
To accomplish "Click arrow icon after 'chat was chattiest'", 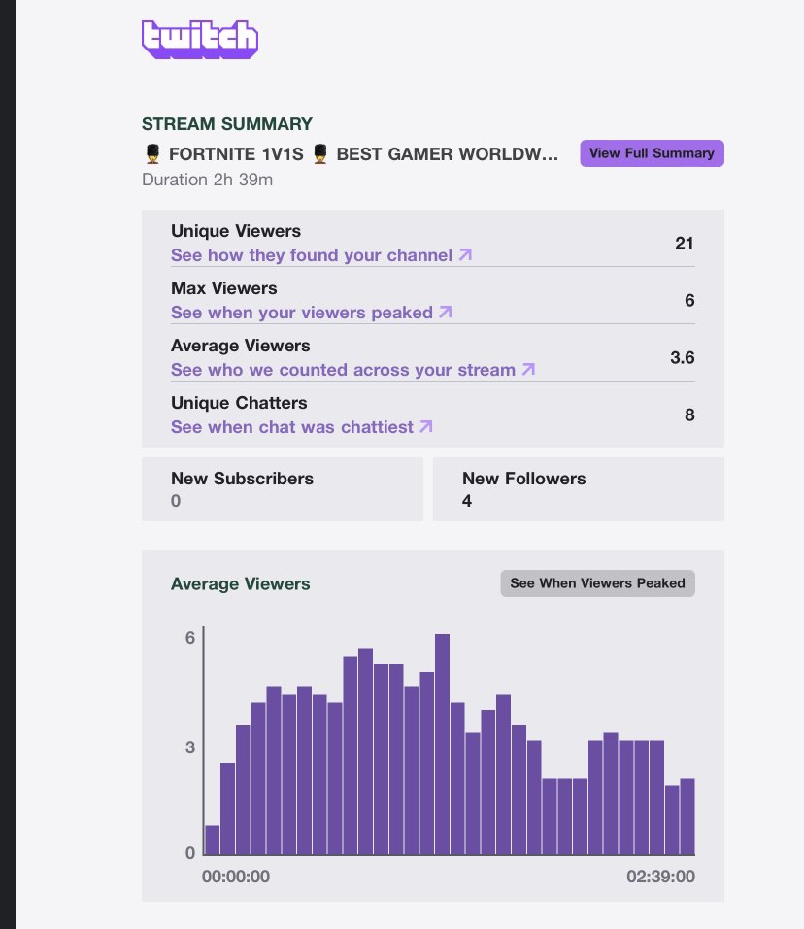I will pyautogui.click(x=426, y=426).
